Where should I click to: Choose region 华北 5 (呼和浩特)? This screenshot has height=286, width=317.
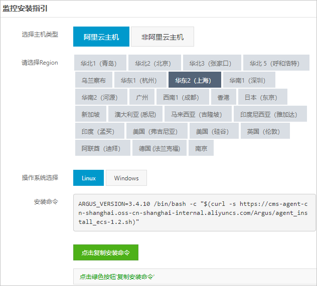276,63
